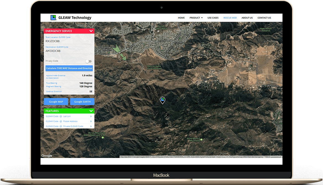This screenshot has width=323, height=185.
Task: Collapse the Emergency Service panel
Action: click(x=91, y=31)
